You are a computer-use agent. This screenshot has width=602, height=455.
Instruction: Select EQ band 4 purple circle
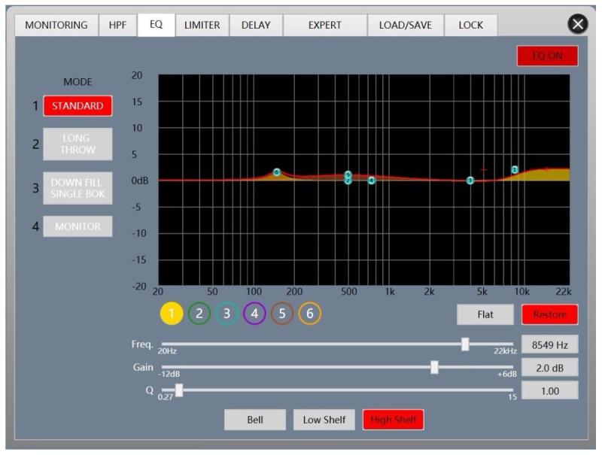(x=254, y=314)
